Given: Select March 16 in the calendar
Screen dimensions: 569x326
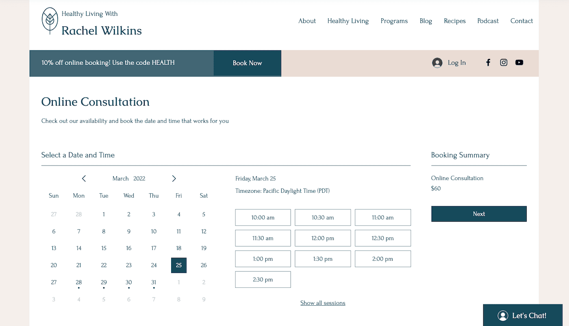Looking at the screenshot, I should pos(129,248).
